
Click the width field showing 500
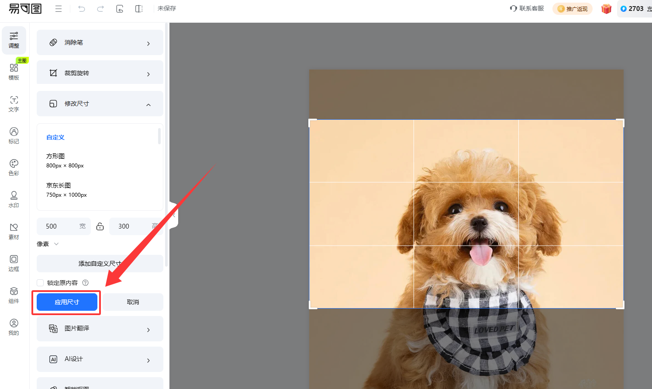tap(64, 226)
